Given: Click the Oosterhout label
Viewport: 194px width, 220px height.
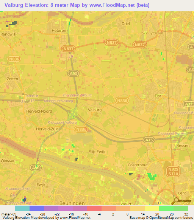Looking at the screenshot, I should pyautogui.click(x=138, y=165).
